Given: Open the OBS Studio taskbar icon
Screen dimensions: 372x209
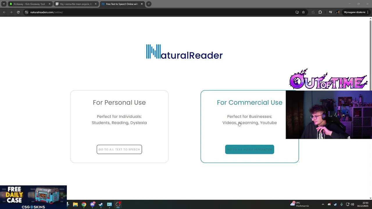Looking at the screenshot, I should click(118, 204).
